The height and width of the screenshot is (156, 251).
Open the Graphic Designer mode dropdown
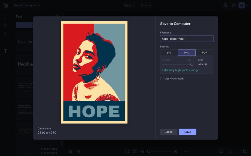(27, 5)
